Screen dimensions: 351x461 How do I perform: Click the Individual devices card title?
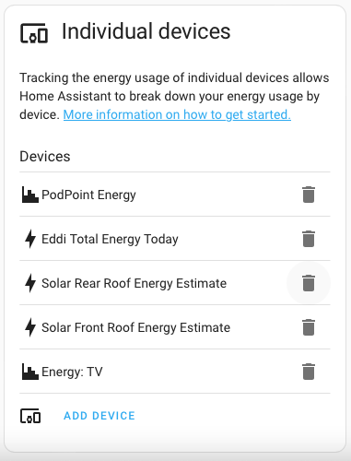click(146, 31)
